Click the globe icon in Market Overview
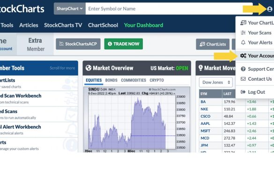 click(89, 68)
